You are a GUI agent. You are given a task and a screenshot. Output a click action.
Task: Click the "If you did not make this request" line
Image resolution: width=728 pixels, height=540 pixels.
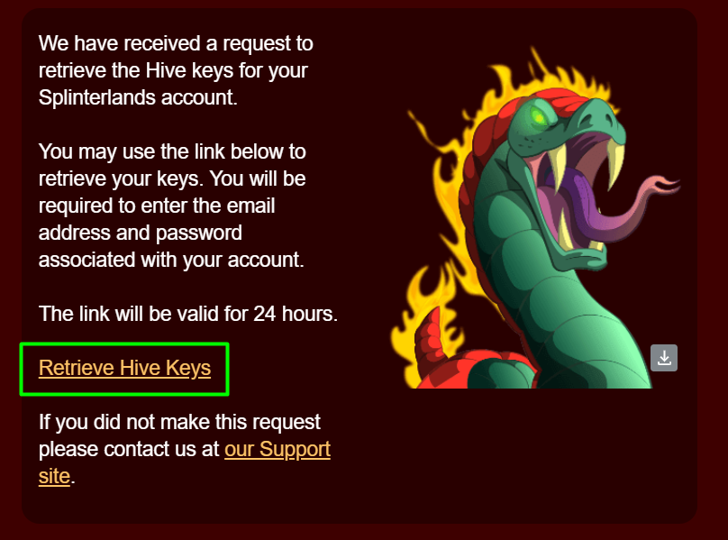179,423
